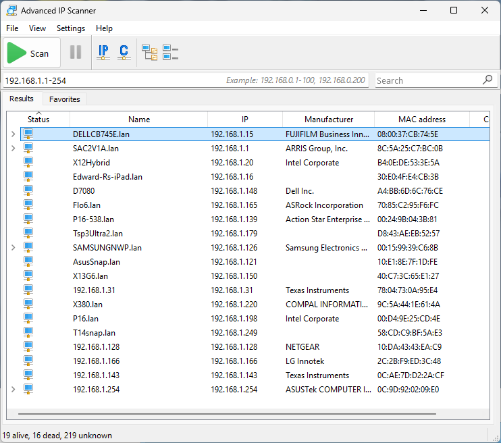Image resolution: width=501 pixels, height=443 pixels.
Task: Click status text 19 alive, 16 dead
Action: click(57, 436)
